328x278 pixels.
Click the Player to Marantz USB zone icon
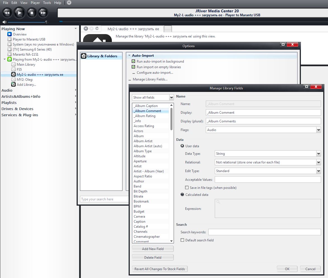(10, 39)
